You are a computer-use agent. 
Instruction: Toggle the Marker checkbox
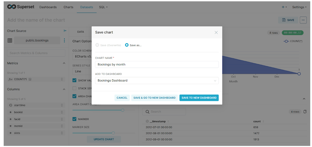pyautogui.click(x=74, y=119)
